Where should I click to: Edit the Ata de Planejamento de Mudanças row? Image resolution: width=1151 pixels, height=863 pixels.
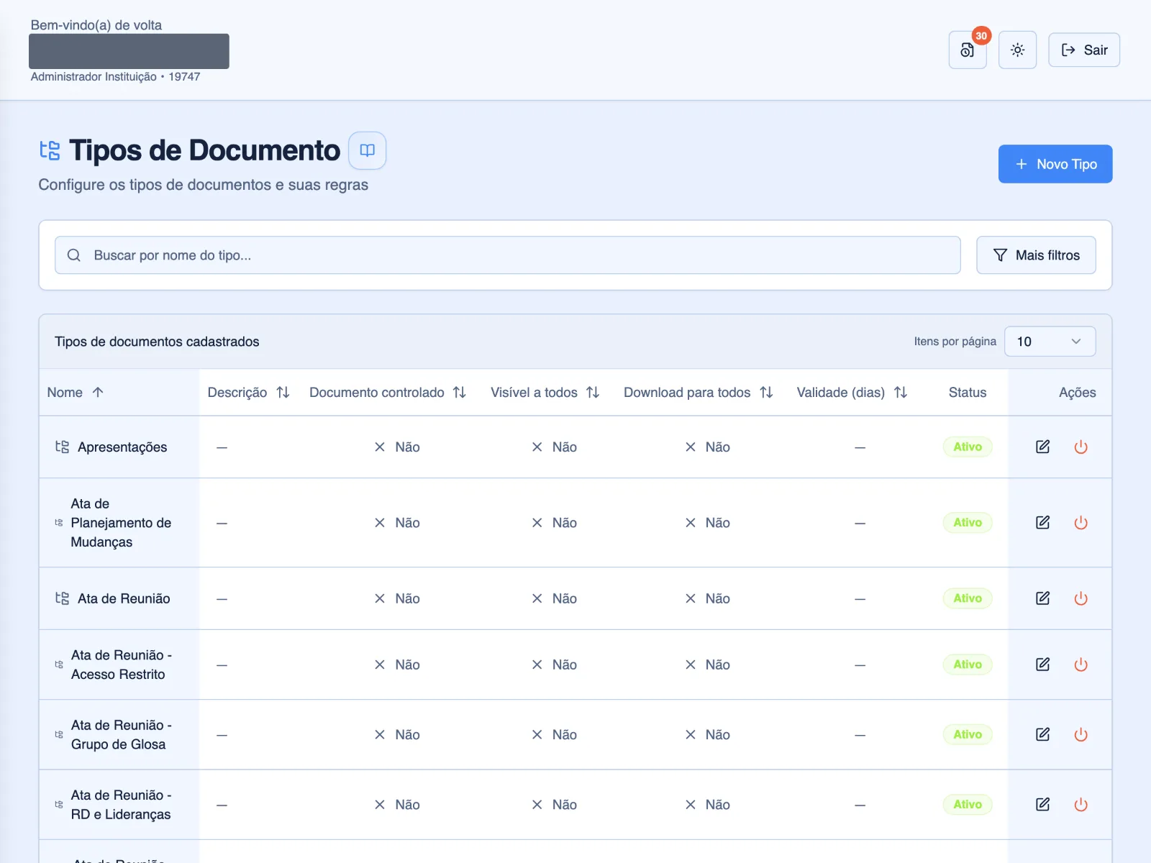(1042, 522)
